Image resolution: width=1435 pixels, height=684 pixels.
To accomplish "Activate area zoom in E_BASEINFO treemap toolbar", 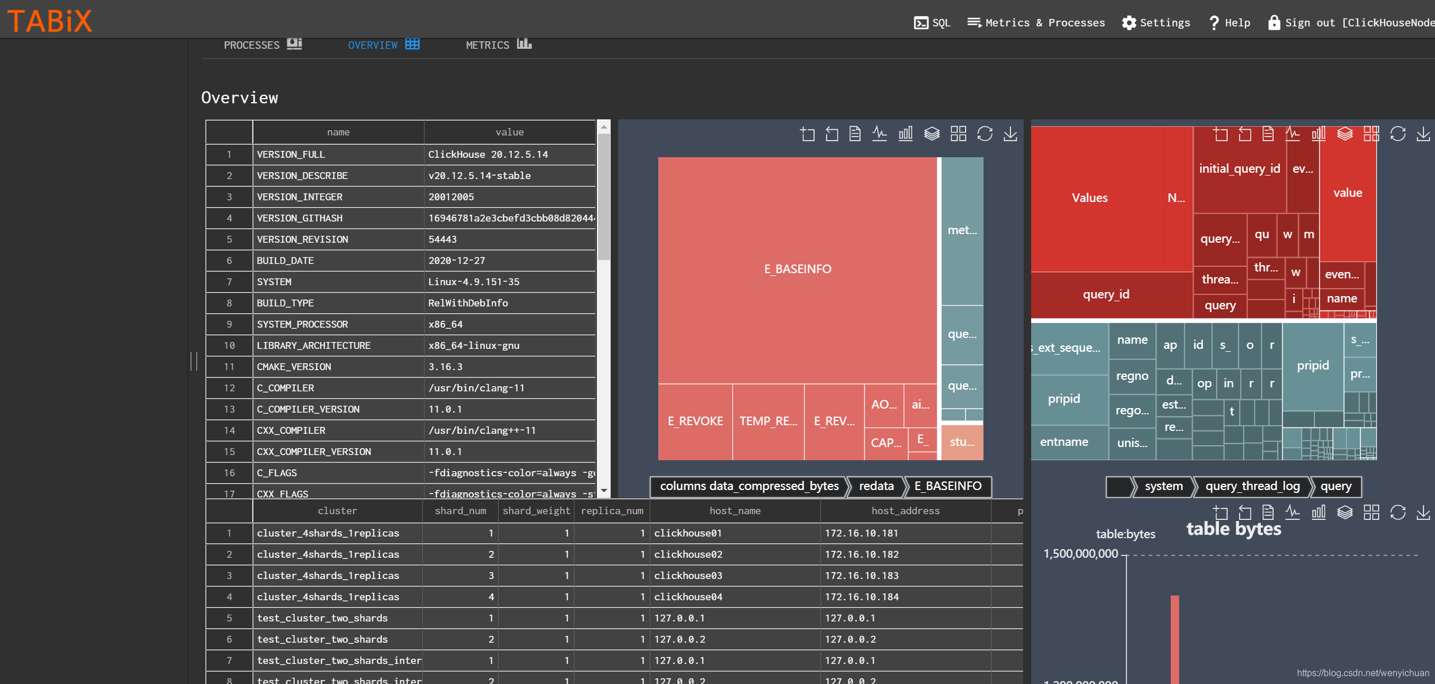I will pos(807,134).
